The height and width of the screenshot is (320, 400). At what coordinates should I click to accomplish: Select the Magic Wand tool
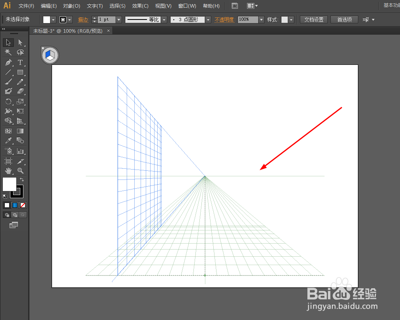click(8, 52)
